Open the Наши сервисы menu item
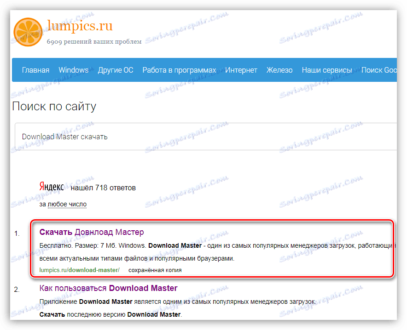Viewport: 407px width, 330px height. 327,70
